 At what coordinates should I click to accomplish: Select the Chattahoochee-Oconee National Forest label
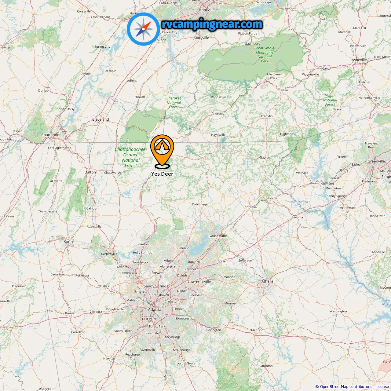tap(130, 157)
